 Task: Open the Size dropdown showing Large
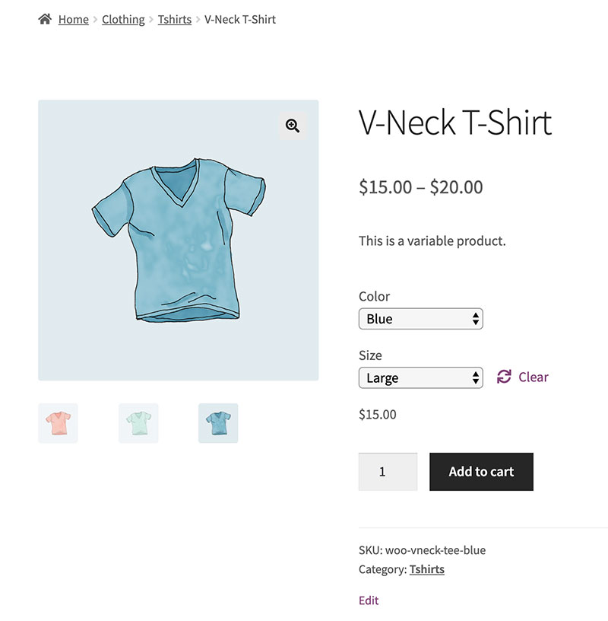point(420,377)
